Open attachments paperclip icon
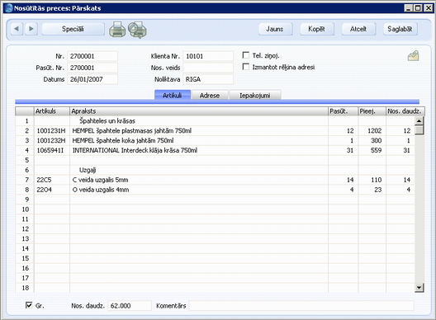The width and height of the screenshot is (436, 320). (x=413, y=56)
